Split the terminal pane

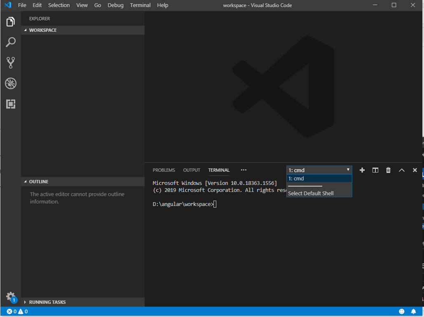(x=375, y=170)
